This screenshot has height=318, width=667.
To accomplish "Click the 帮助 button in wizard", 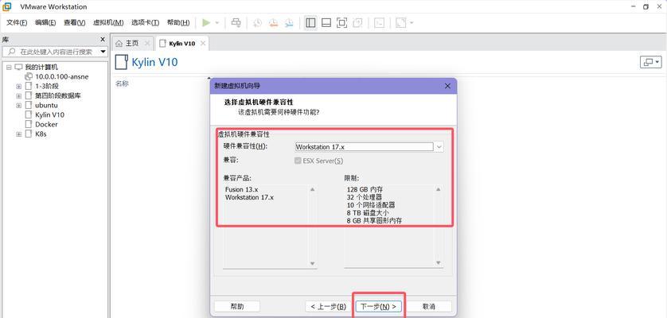I will (x=237, y=307).
